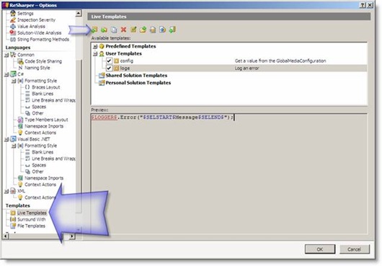Click the sidebar scroll-up arrow
The width and height of the screenshot is (382, 266).
coord(79,14)
